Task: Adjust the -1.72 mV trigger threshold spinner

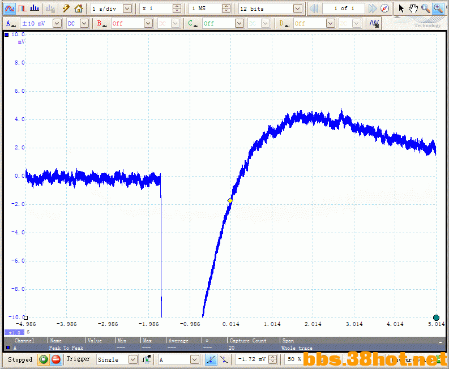Action: point(272,359)
